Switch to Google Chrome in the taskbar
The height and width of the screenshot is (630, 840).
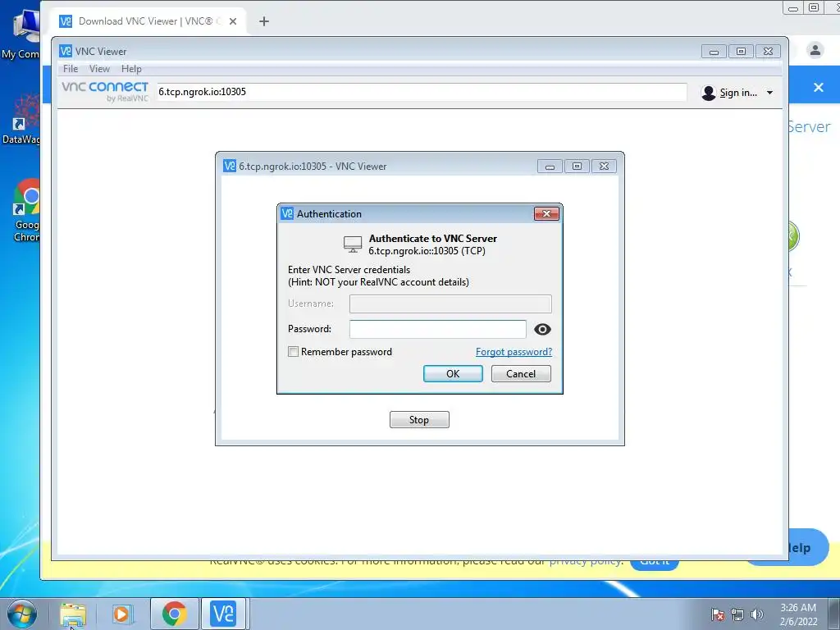click(x=175, y=614)
